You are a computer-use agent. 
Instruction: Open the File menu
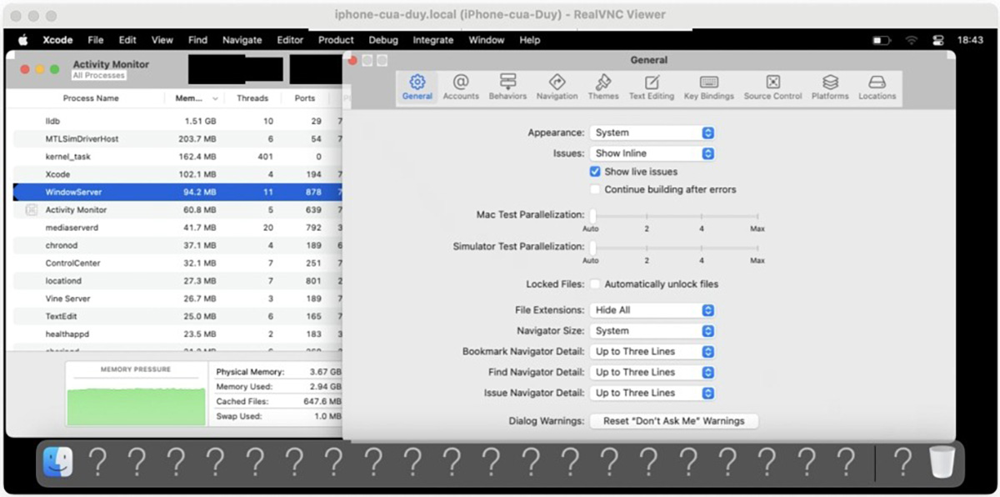pyautogui.click(x=96, y=40)
